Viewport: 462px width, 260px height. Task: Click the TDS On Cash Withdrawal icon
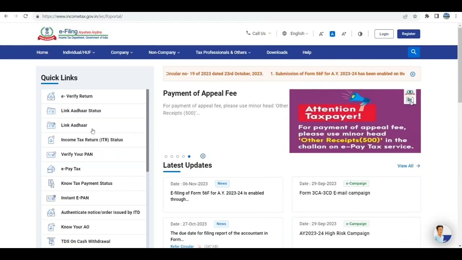coord(51,241)
